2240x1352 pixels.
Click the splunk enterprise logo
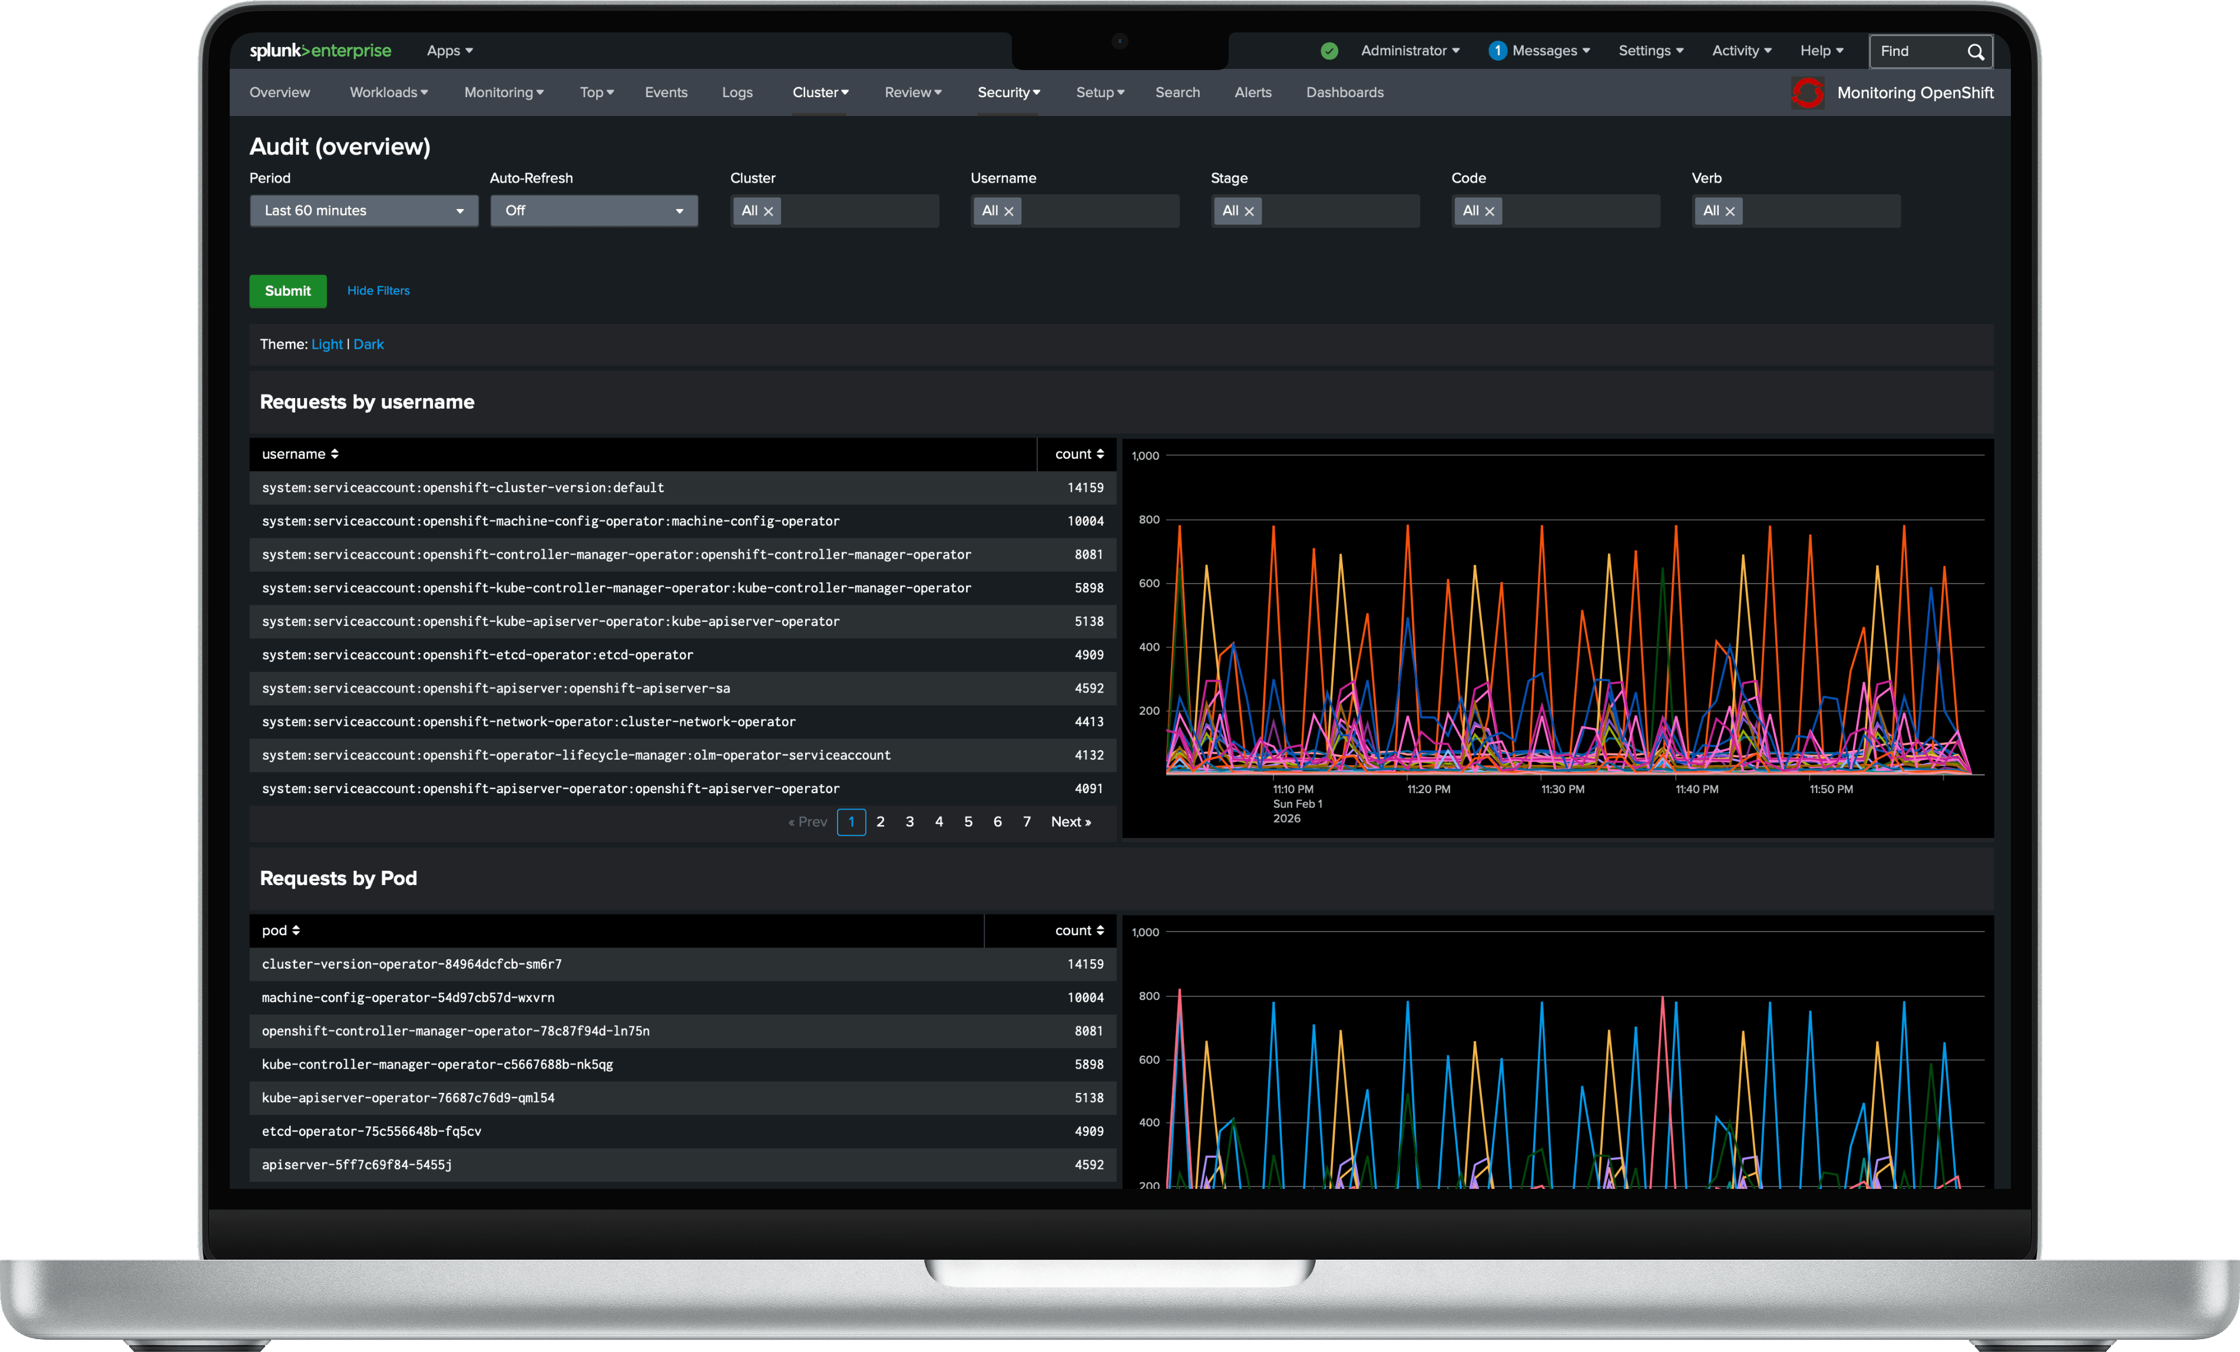click(x=320, y=51)
